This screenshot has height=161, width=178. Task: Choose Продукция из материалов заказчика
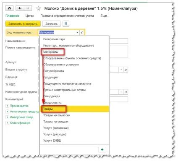coord(74,83)
